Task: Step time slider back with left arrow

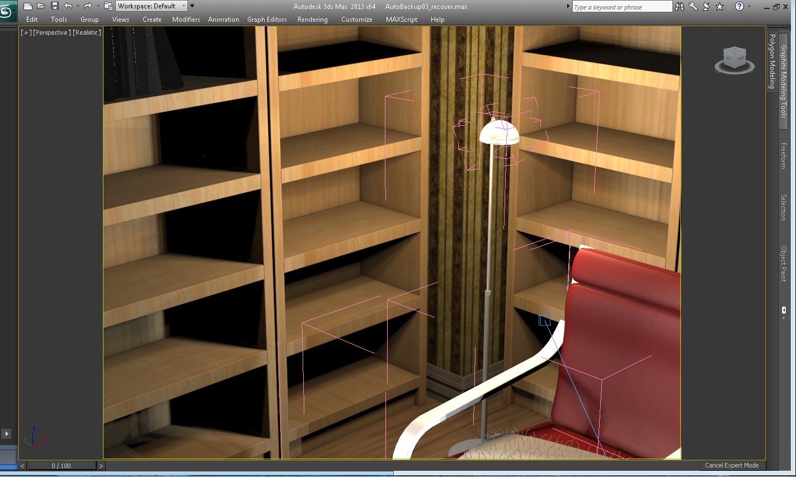Action: click(23, 465)
